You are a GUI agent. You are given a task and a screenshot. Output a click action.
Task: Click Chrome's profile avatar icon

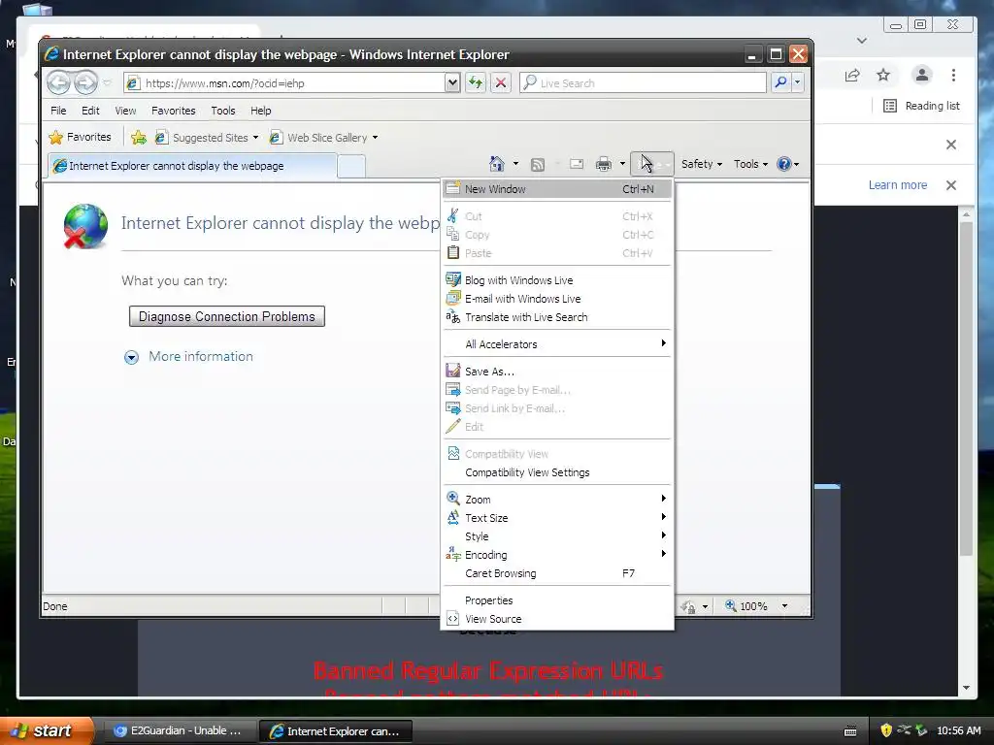[922, 76]
